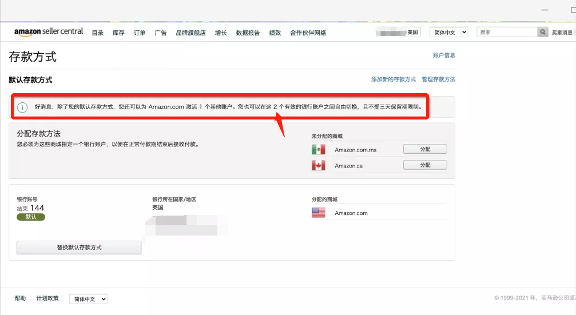Click the Amazon.com.mx marketplace name
Screen dimensions: 576x315
tap(356, 150)
